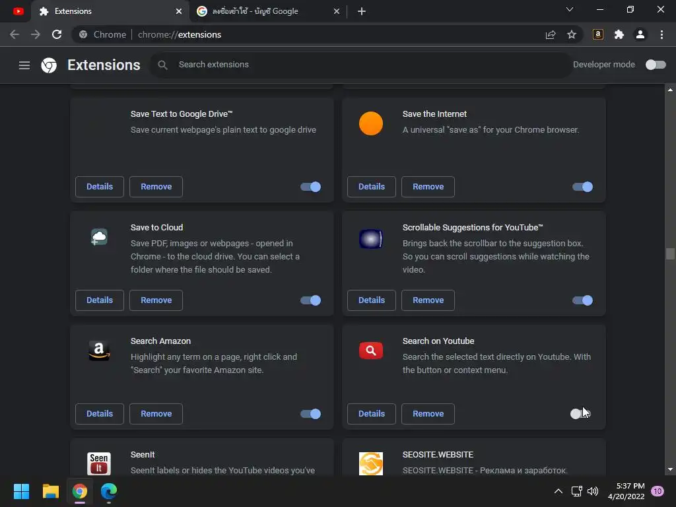Focus the Search extensions field
This screenshot has width=676, height=507.
pyautogui.click(x=361, y=65)
